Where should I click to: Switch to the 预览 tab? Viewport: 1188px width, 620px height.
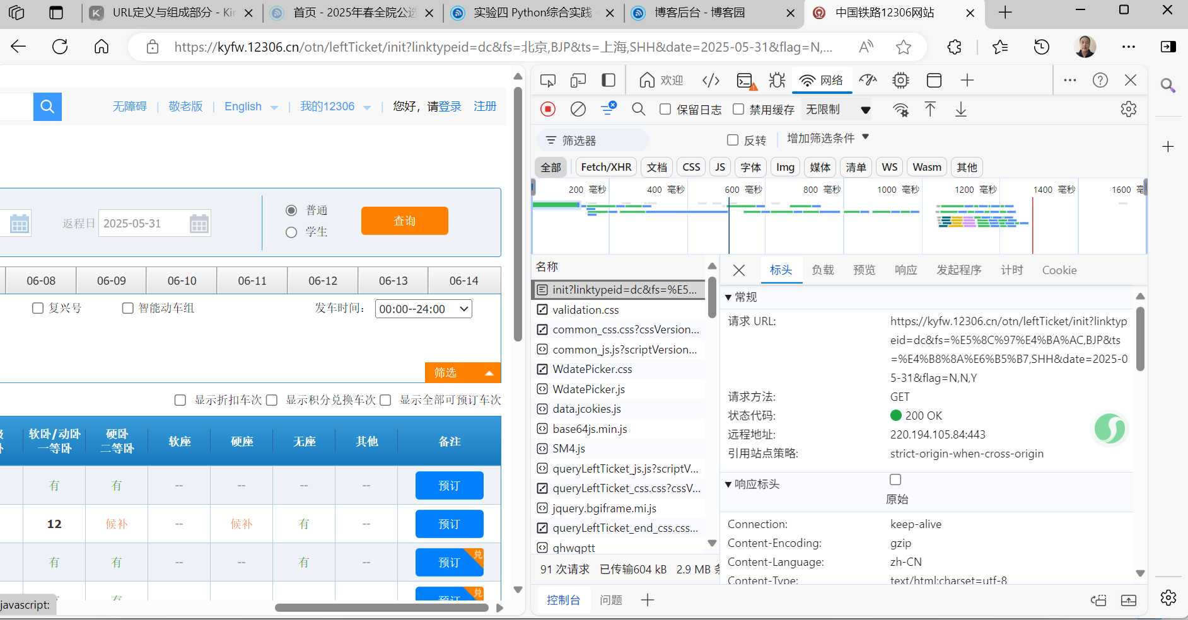coord(865,270)
